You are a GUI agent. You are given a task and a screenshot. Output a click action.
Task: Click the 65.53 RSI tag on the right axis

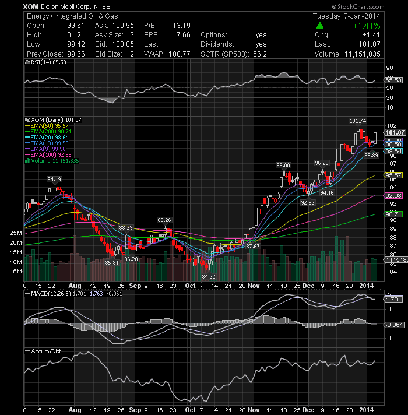coord(393,80)
